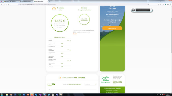This screenshot has height=96, width=172.
Task: Show site security padlock info
Action: click(21, 4)
